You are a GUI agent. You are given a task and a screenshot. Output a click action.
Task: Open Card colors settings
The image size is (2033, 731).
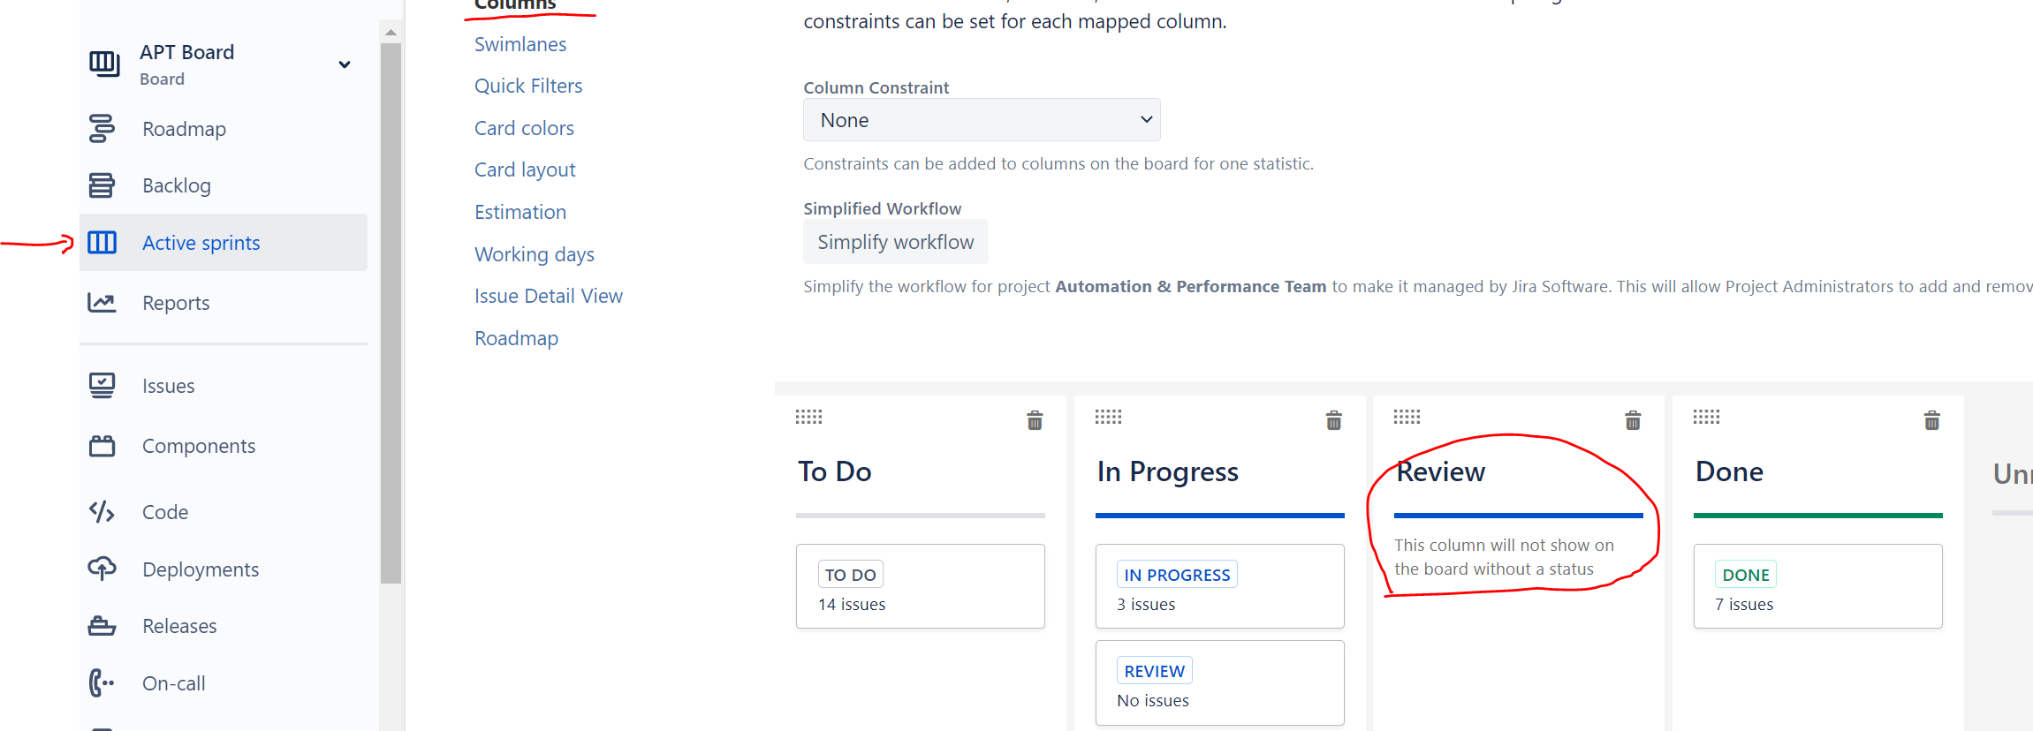point(524,128)
